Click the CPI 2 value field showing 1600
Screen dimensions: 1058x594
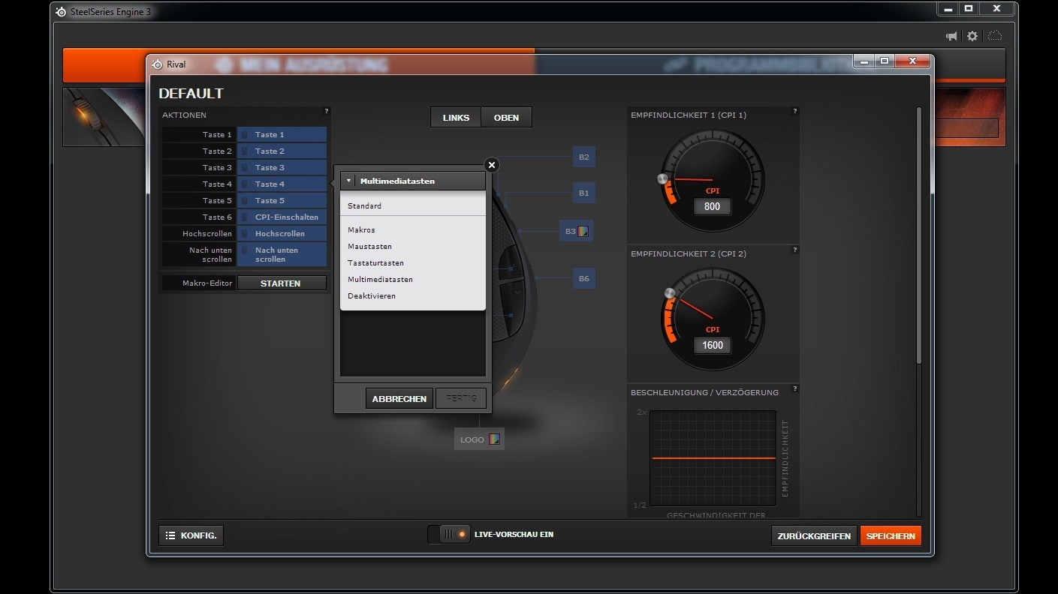tap(712, 345)
